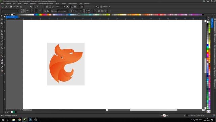
Task: Select the Parallel Dimension line tool
Action: tap(2, 53)
